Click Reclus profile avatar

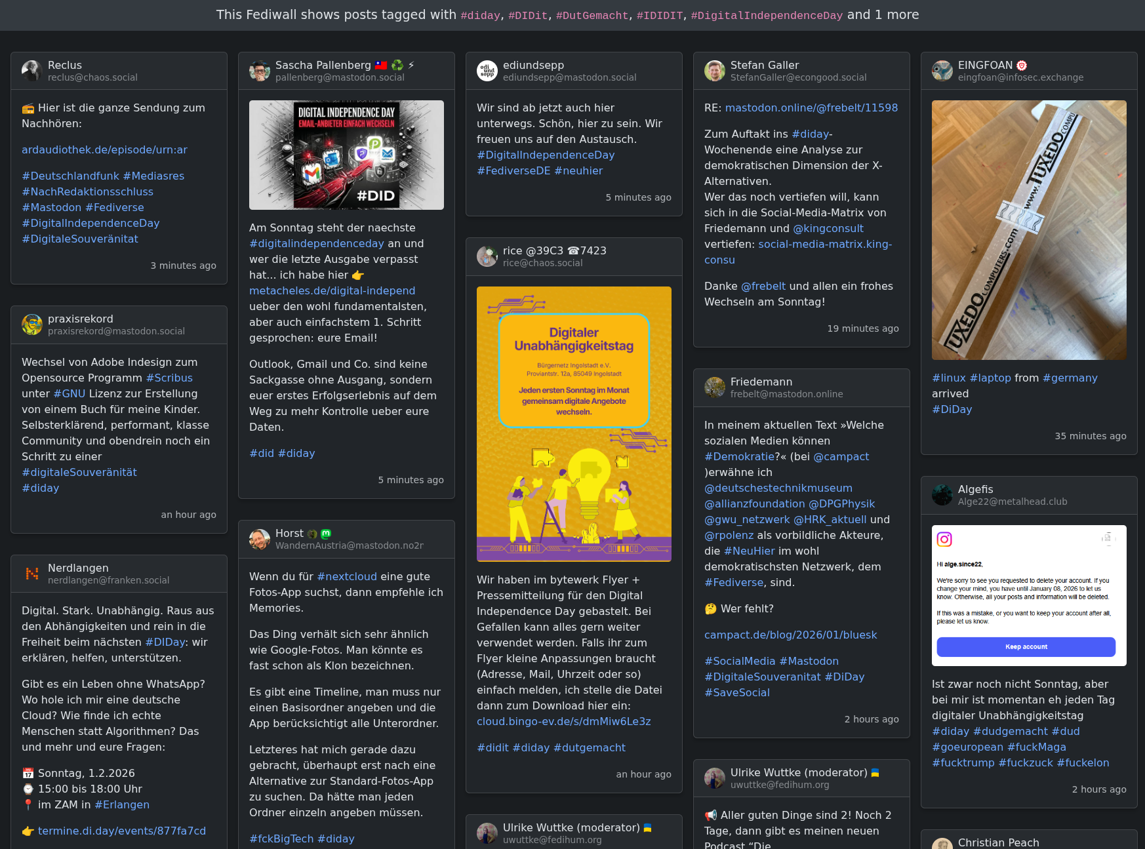32,71
